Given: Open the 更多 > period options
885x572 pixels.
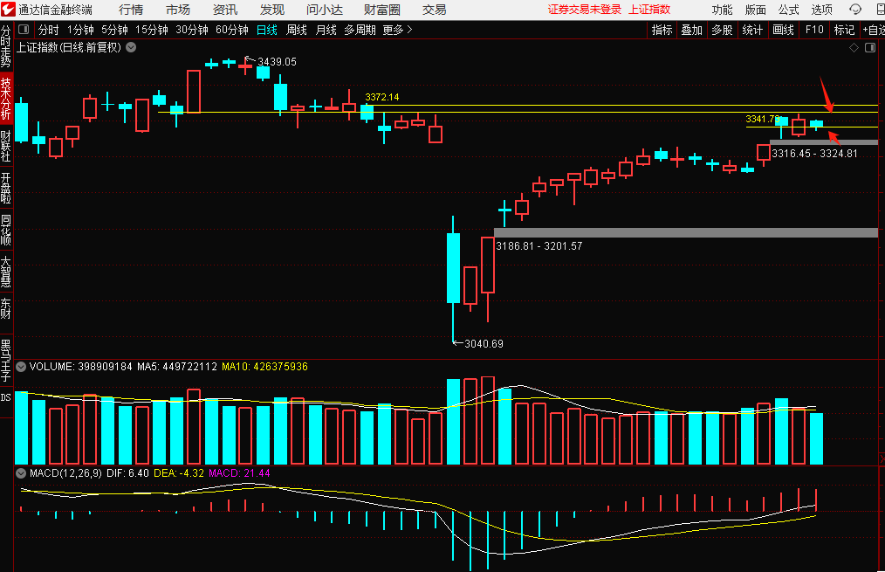Looking at the screenshot, I should click(397, 30).
